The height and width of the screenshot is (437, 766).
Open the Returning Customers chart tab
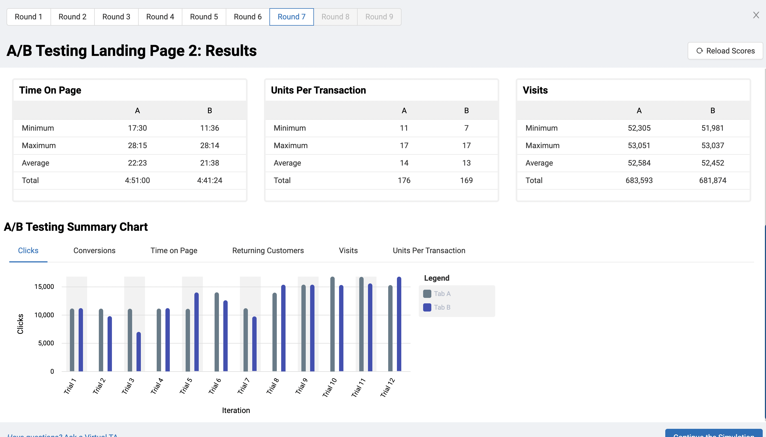tap(268, 251)
